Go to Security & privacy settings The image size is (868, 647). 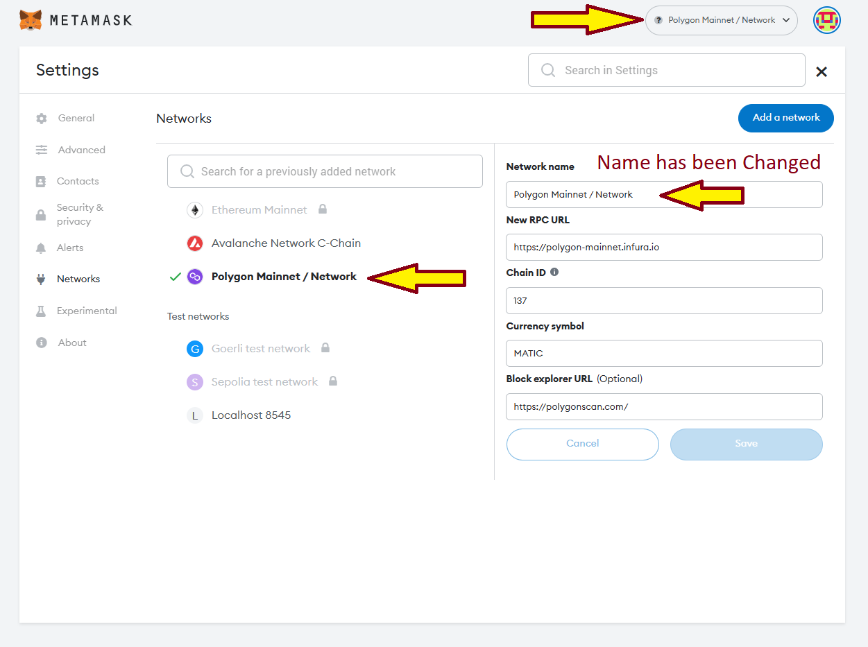[80, 214]
